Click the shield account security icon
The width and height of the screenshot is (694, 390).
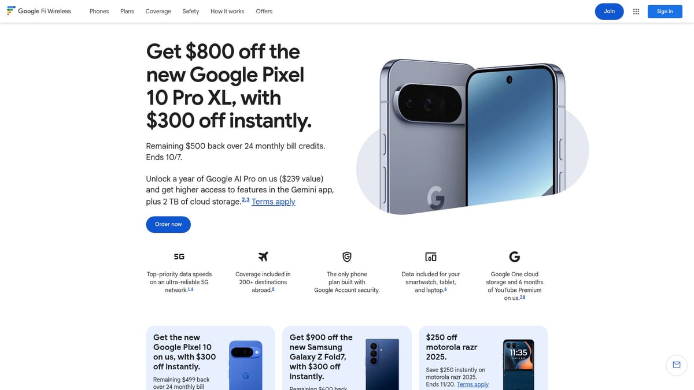point(347,257)
